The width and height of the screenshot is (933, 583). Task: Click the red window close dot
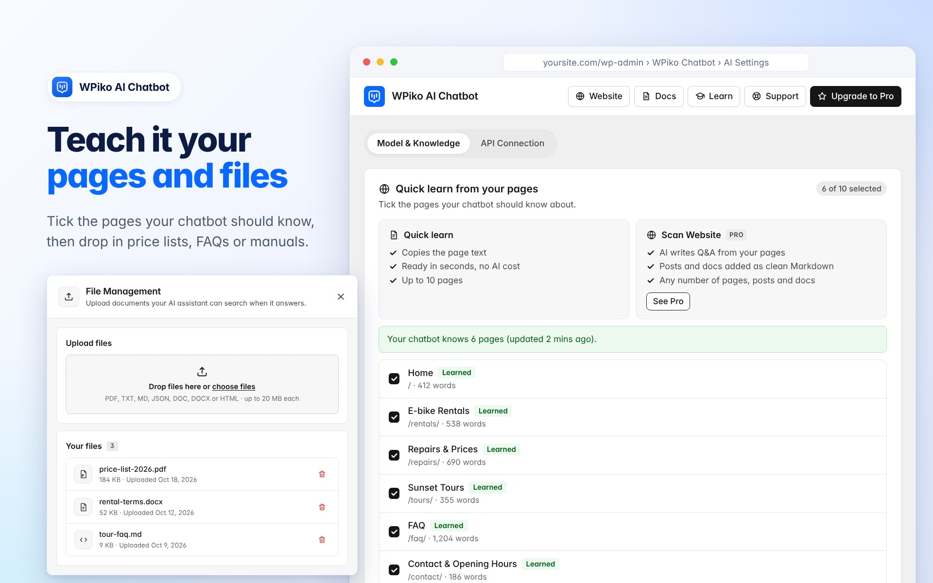367,62
